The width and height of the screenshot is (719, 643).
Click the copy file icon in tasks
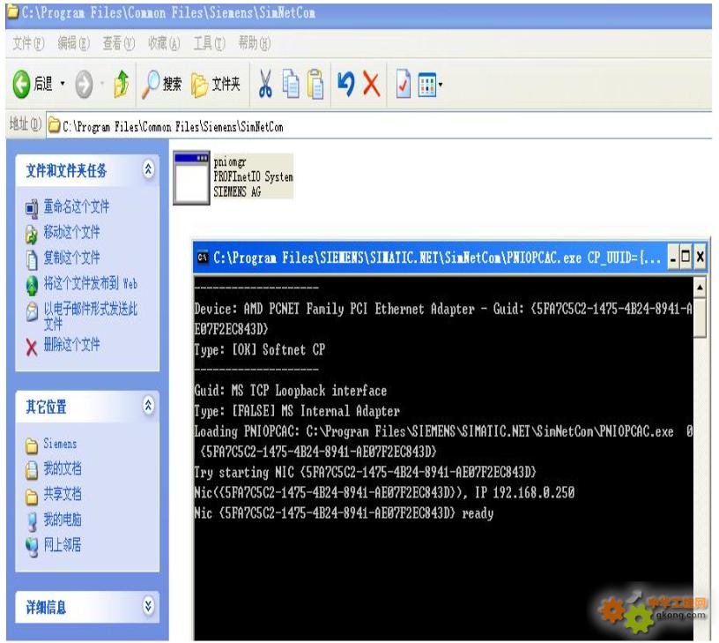[32, 260]
